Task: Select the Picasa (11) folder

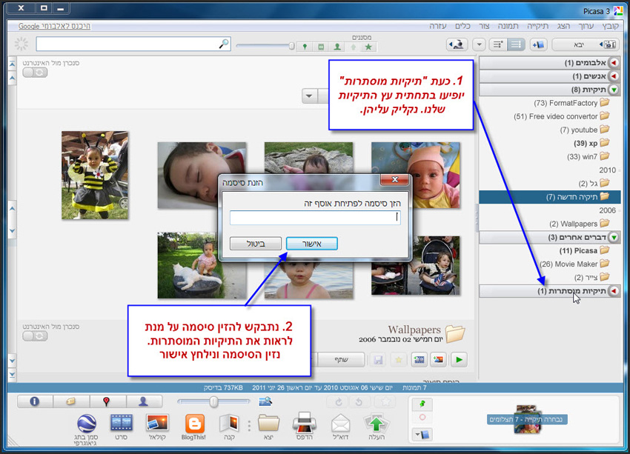Action: pyautogui.click(x=585, y=250)
